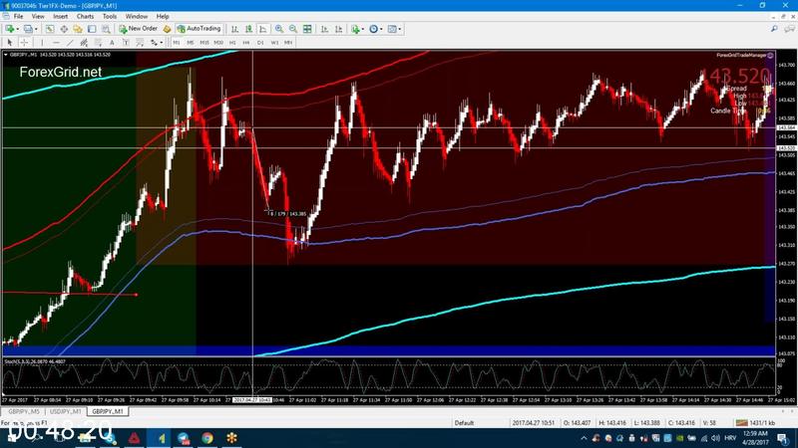Viewport: 798px width, 448px height.
Task: Click the price scale on the right
Action: tap(786, 203)
